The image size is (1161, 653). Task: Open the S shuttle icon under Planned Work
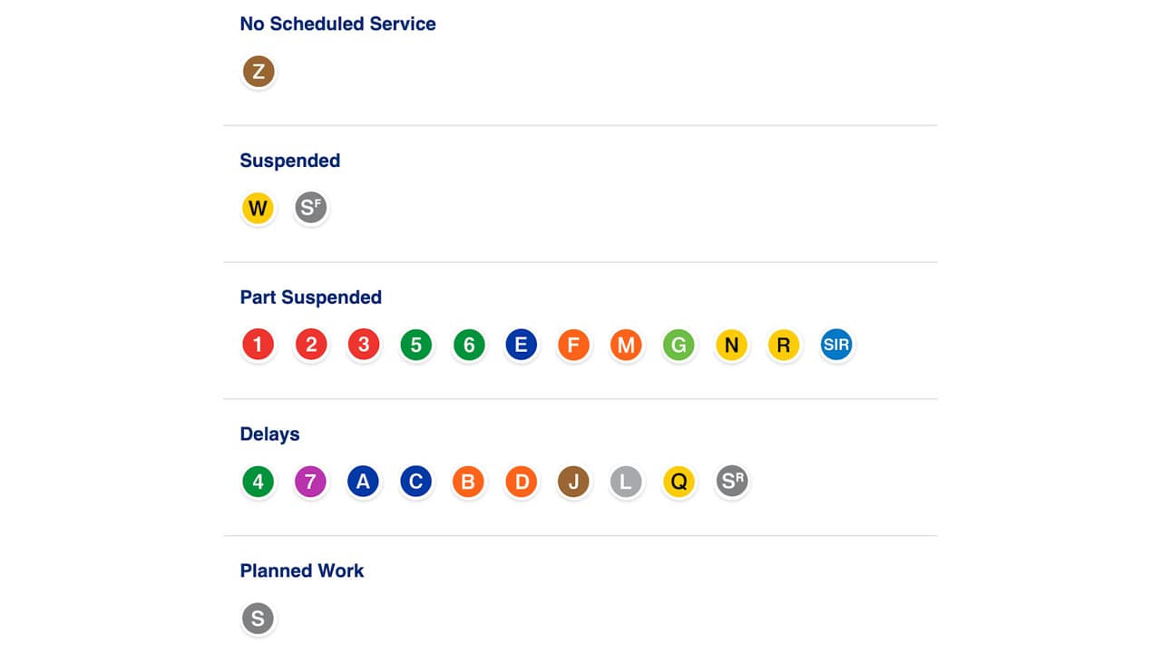click(x=259, y=618)
